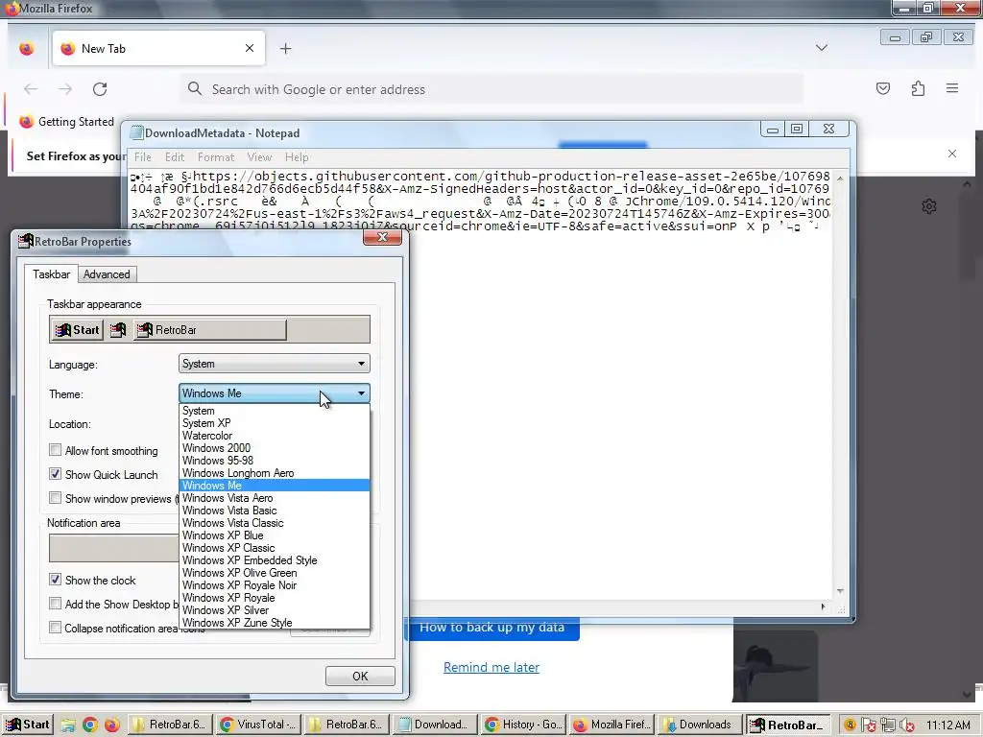Click Notepad scrollbar down arrow

click(840, 591)
